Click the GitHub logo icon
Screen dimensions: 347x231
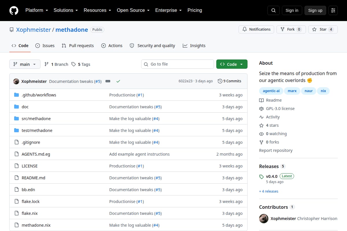14,10
